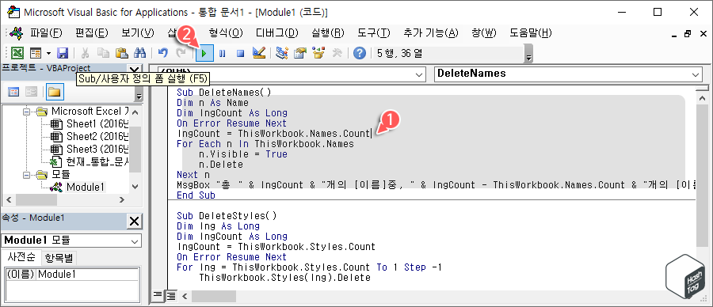Click View Code icon in project panel
This screenshot has height=307, width=713.
point(14,93)
